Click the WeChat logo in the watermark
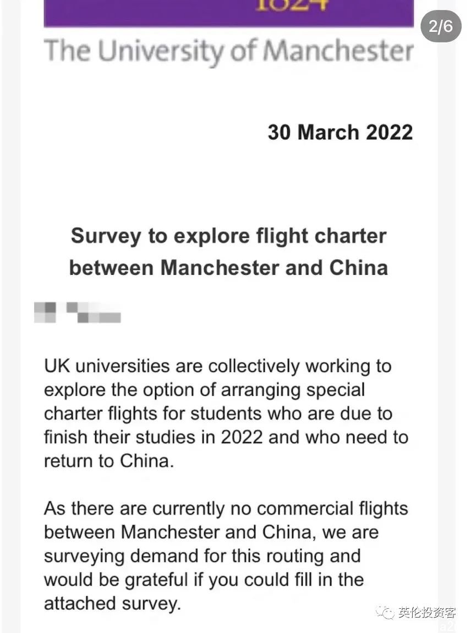This screenshot has height=633, width=471. 384,613
